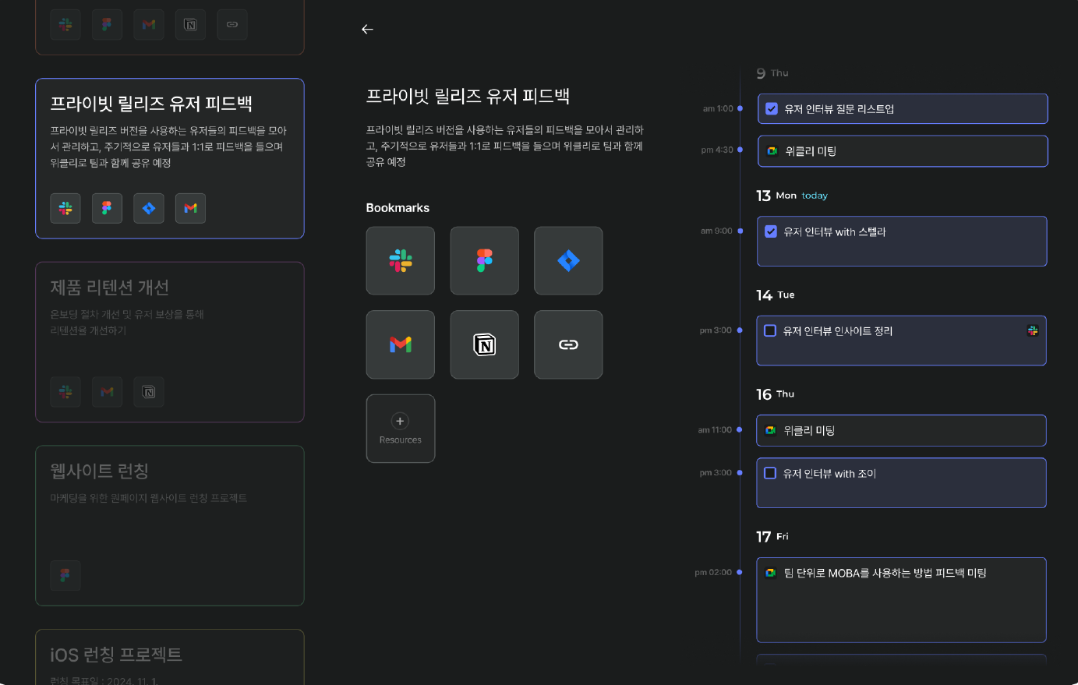This screenshot has height=685, width=1078.
Task: Click Google Meet icon on am 11:00 위클리 미팅
Action: [x=770, y=430]
